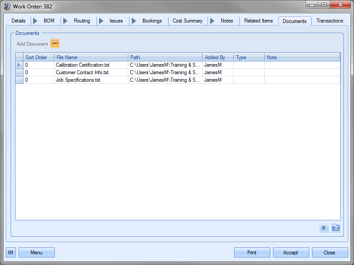Click the Add Document browse ellipsis icon
The height and width of the screenshot is (265, 354).
(x=54, y=43)
